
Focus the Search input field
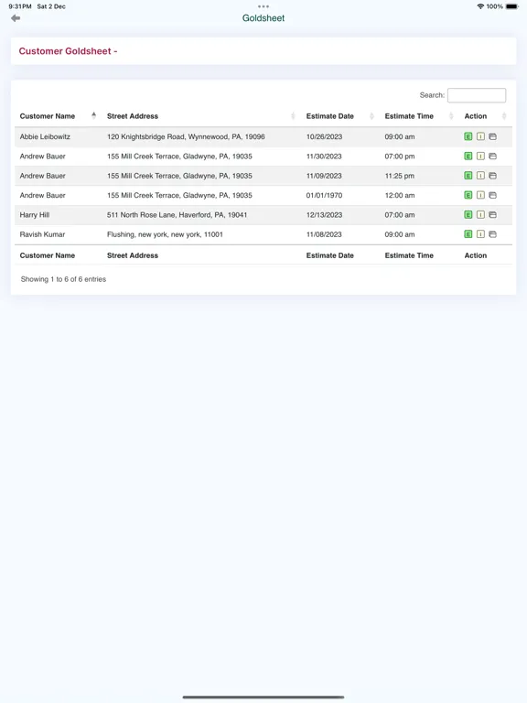(x=477, y=95)
